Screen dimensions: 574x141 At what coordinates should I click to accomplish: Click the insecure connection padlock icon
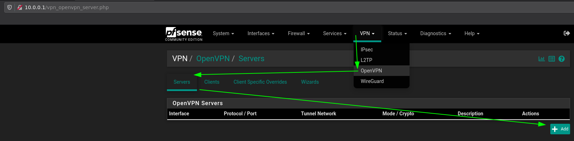[20, 7]
